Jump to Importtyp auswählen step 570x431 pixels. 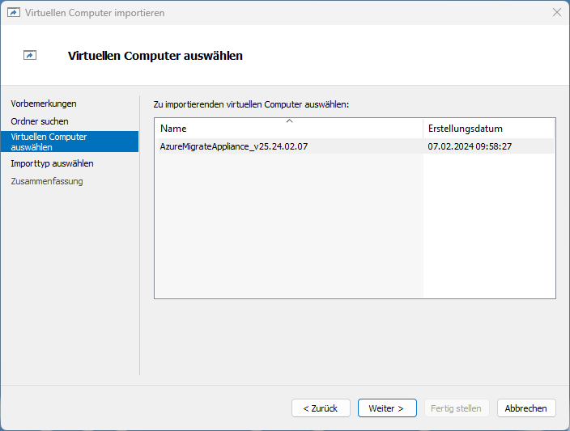click(52, 163)
